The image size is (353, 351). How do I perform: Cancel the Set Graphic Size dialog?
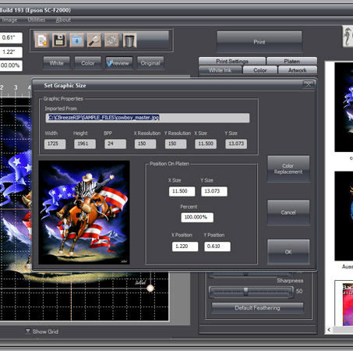[x=288, y=212]
